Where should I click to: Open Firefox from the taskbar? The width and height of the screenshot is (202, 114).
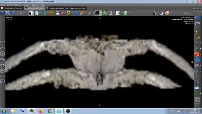(41, 111)
